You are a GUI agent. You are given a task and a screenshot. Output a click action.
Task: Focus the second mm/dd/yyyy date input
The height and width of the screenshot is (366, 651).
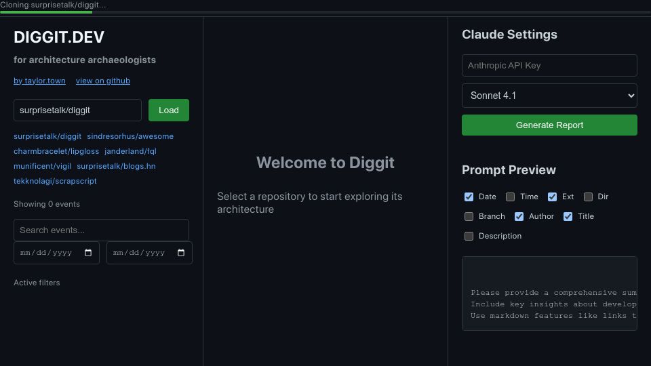click(x=149, y=253)
